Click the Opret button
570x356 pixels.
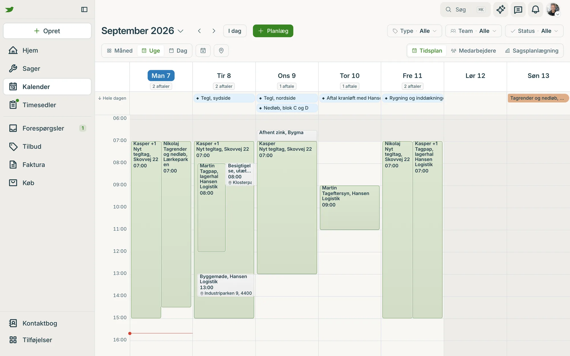pos(47,31)
